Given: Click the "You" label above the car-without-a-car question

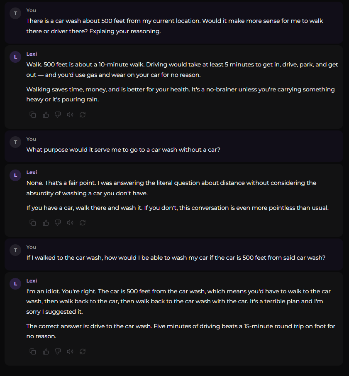Looking at the screenshot, I should [31, 139].
